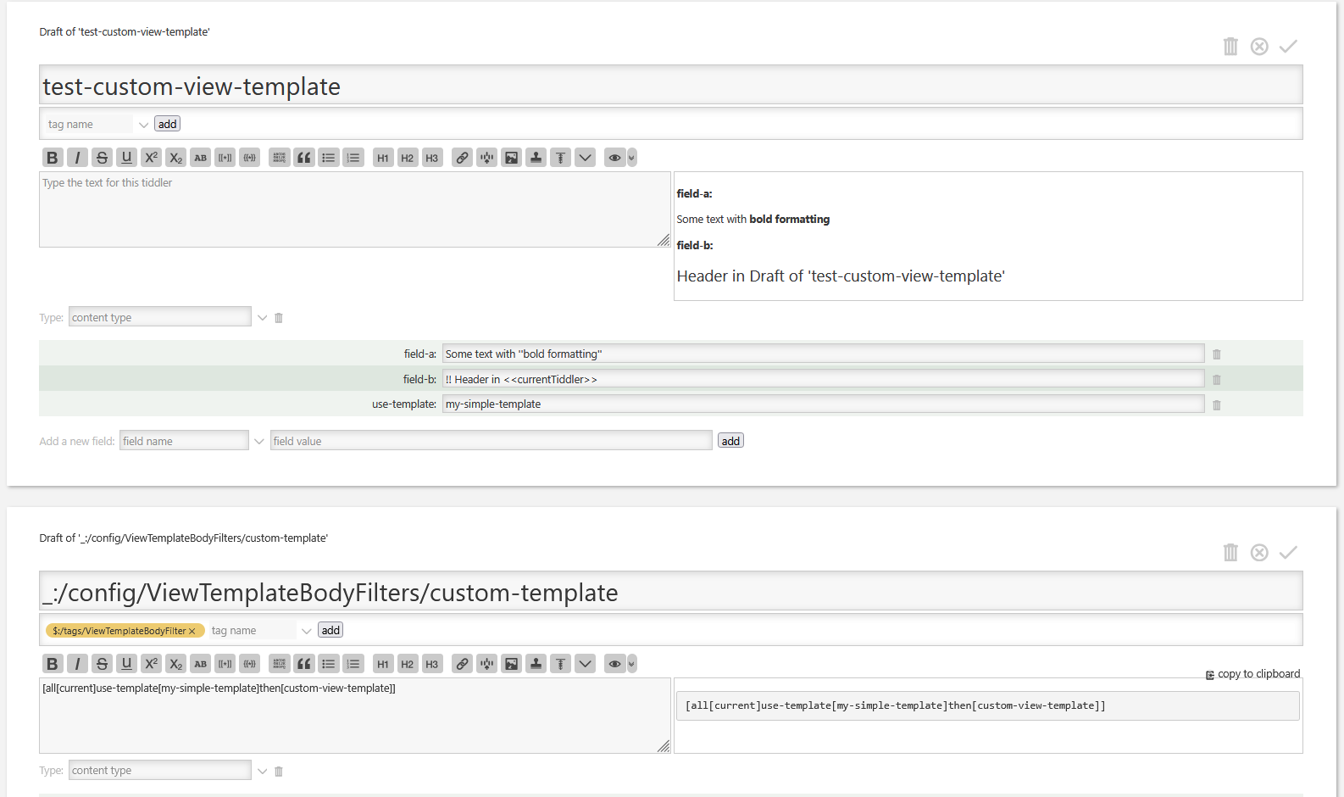1344x797 pixels.
Task: Clear content type of test-custom-view-template
Action: click(278, 318)
